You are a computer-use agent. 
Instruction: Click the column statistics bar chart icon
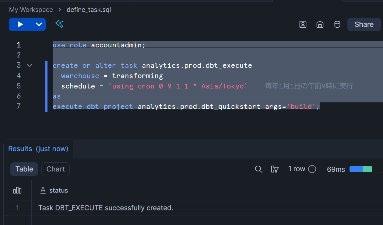(x=17, y=190)
